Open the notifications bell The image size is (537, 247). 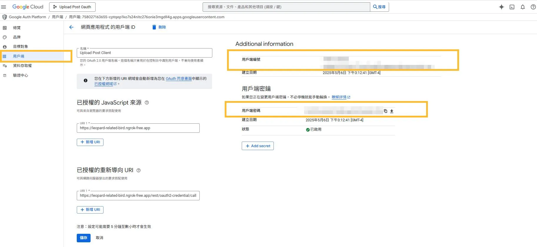click(523, 7)
